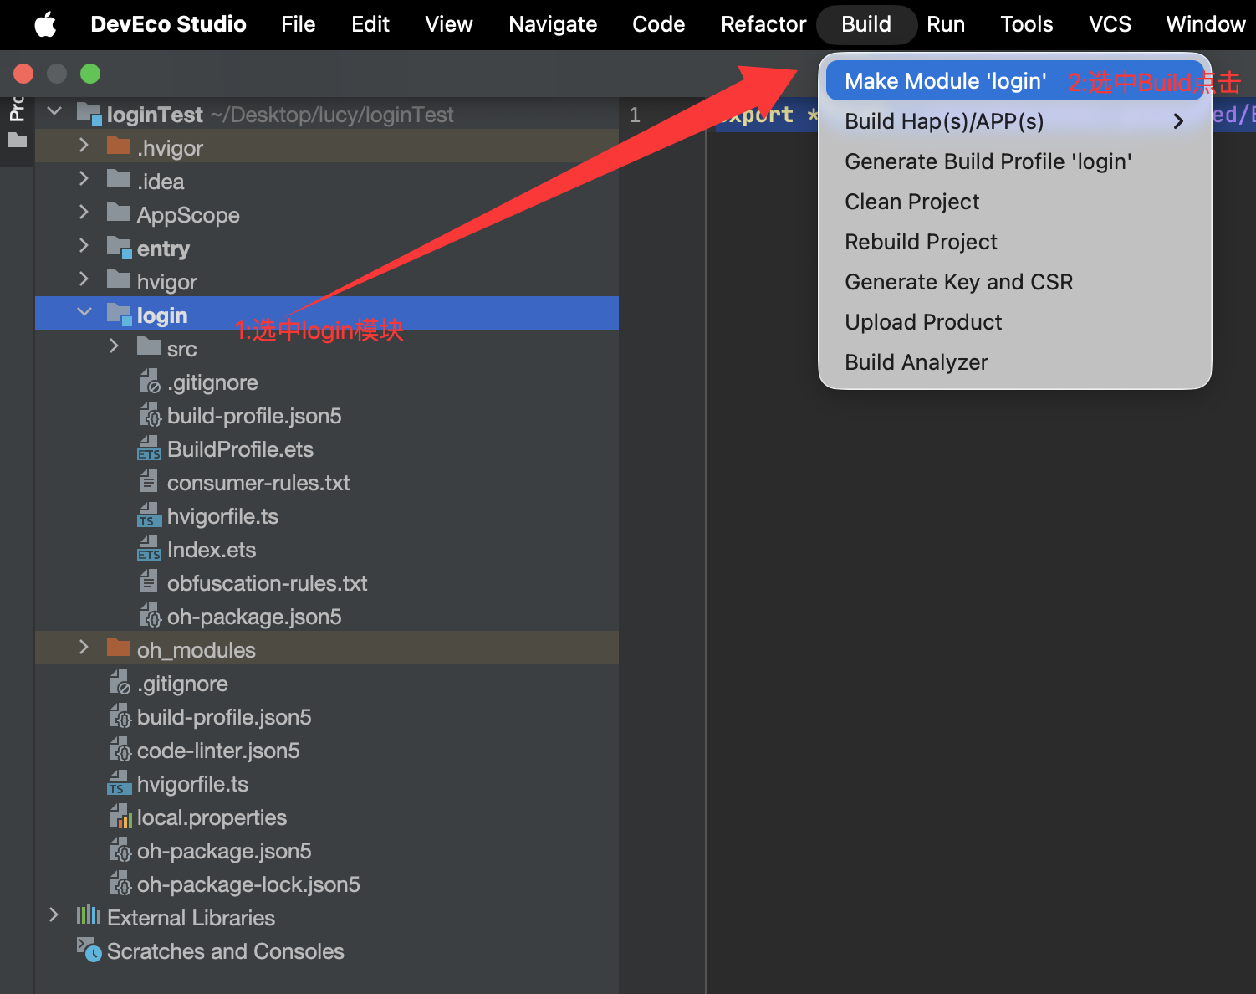Open the VCS menu
The height and width of the screenshot is (994, 1256).
(1110, 24)
